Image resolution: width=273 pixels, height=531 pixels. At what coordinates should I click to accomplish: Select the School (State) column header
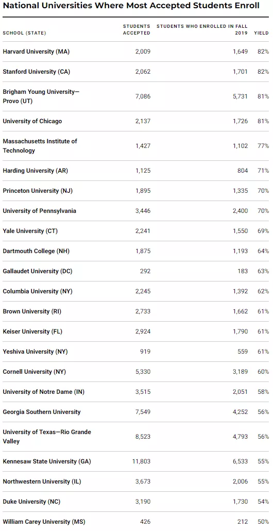(24, 33)
